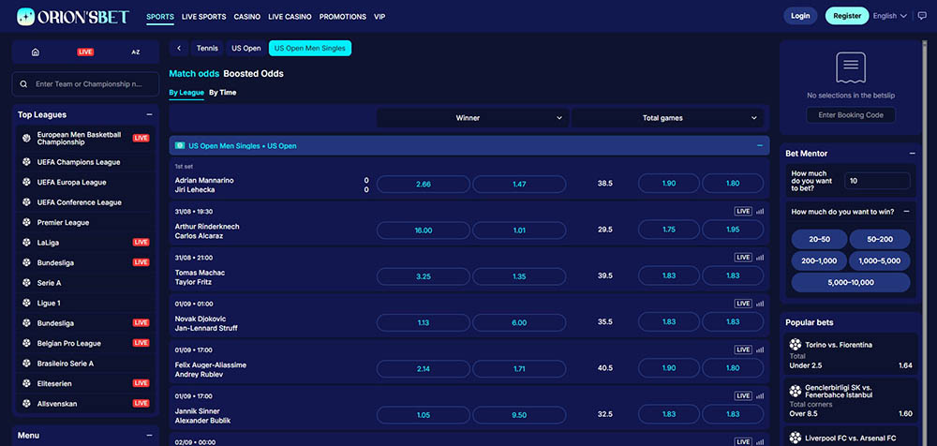
Task: Open European Men Basketball Championship
Action: tap(85, 138)
